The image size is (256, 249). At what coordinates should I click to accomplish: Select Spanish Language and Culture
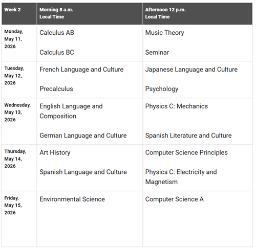pos(83,172)
